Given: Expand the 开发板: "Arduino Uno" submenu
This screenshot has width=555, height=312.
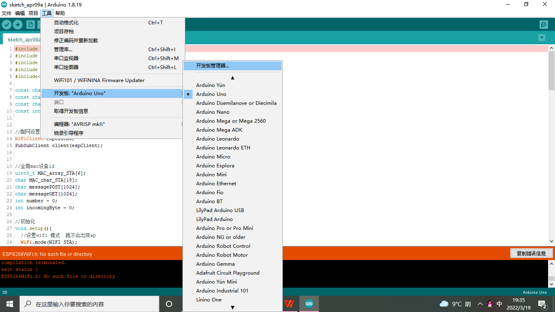Looking at the screenshot, I should [x=113, y=93].
